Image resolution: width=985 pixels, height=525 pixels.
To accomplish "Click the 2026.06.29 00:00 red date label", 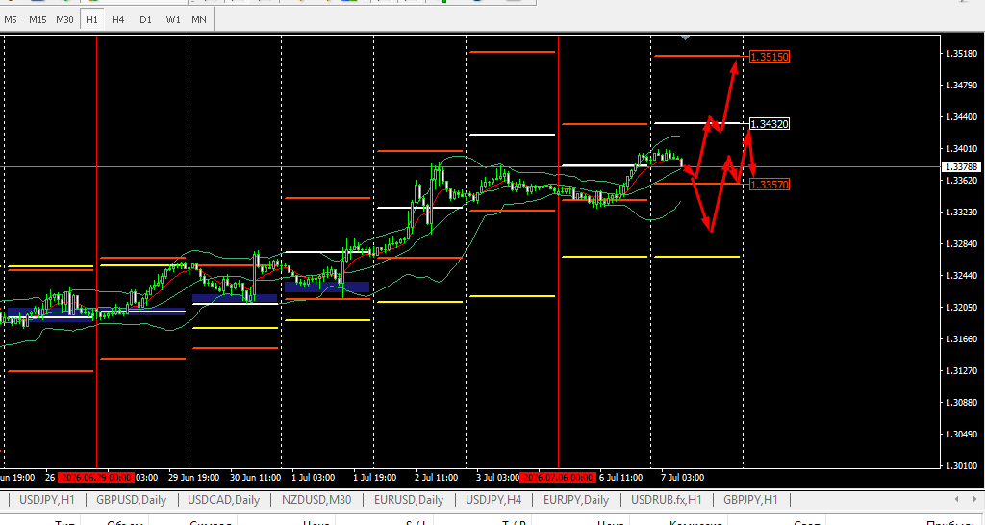I will point(96,477).
